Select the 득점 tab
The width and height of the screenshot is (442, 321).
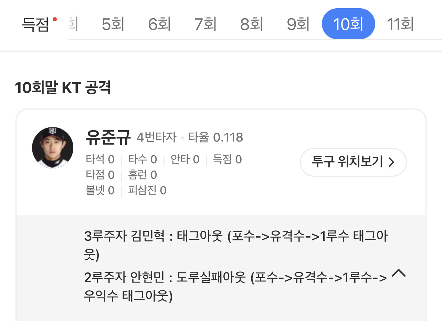35,25
